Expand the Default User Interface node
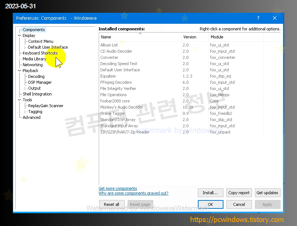Viewport: 297px width, 226px height. [x=25, y=48]
